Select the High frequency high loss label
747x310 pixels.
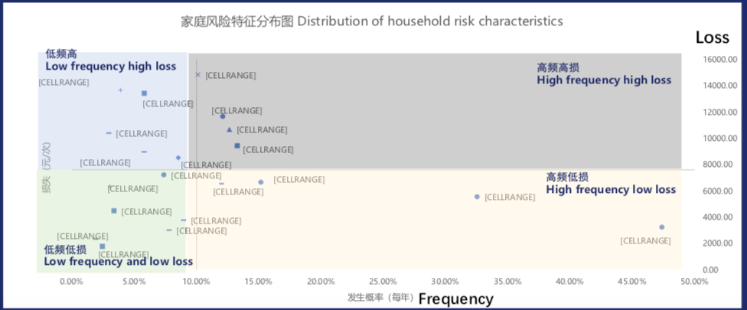click(604, 80)
